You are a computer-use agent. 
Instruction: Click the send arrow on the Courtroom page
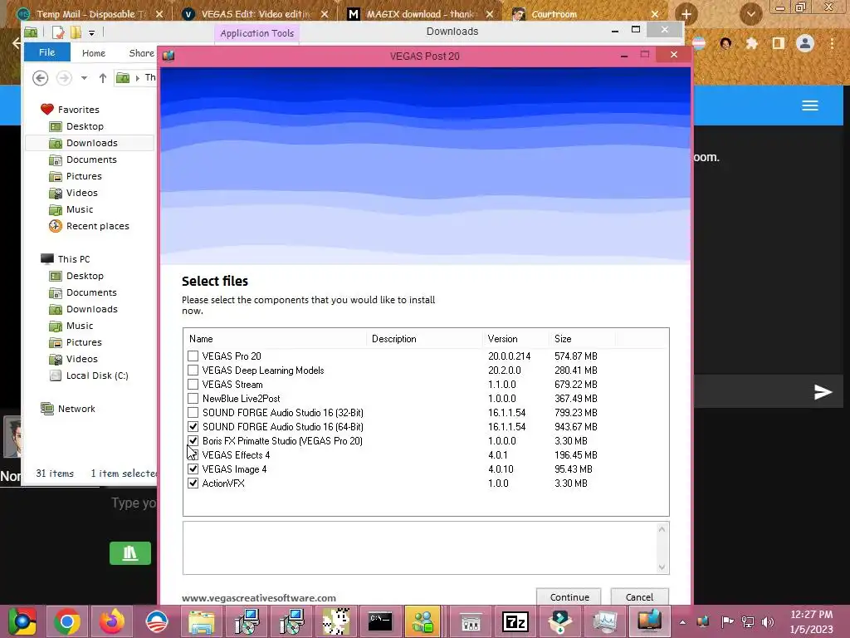[823, 392]
